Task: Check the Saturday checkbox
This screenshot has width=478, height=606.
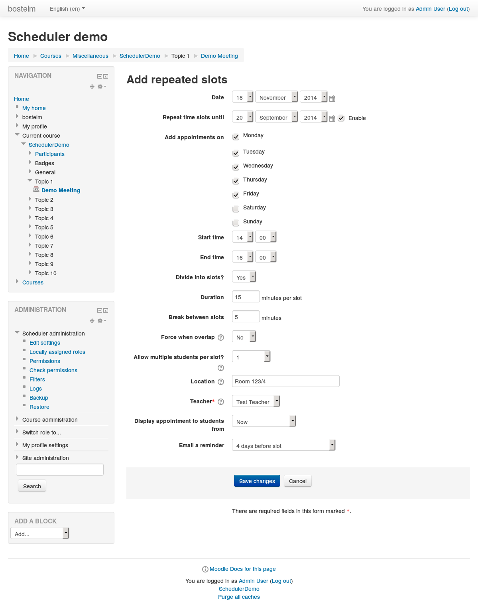Action: pos(236,209)
